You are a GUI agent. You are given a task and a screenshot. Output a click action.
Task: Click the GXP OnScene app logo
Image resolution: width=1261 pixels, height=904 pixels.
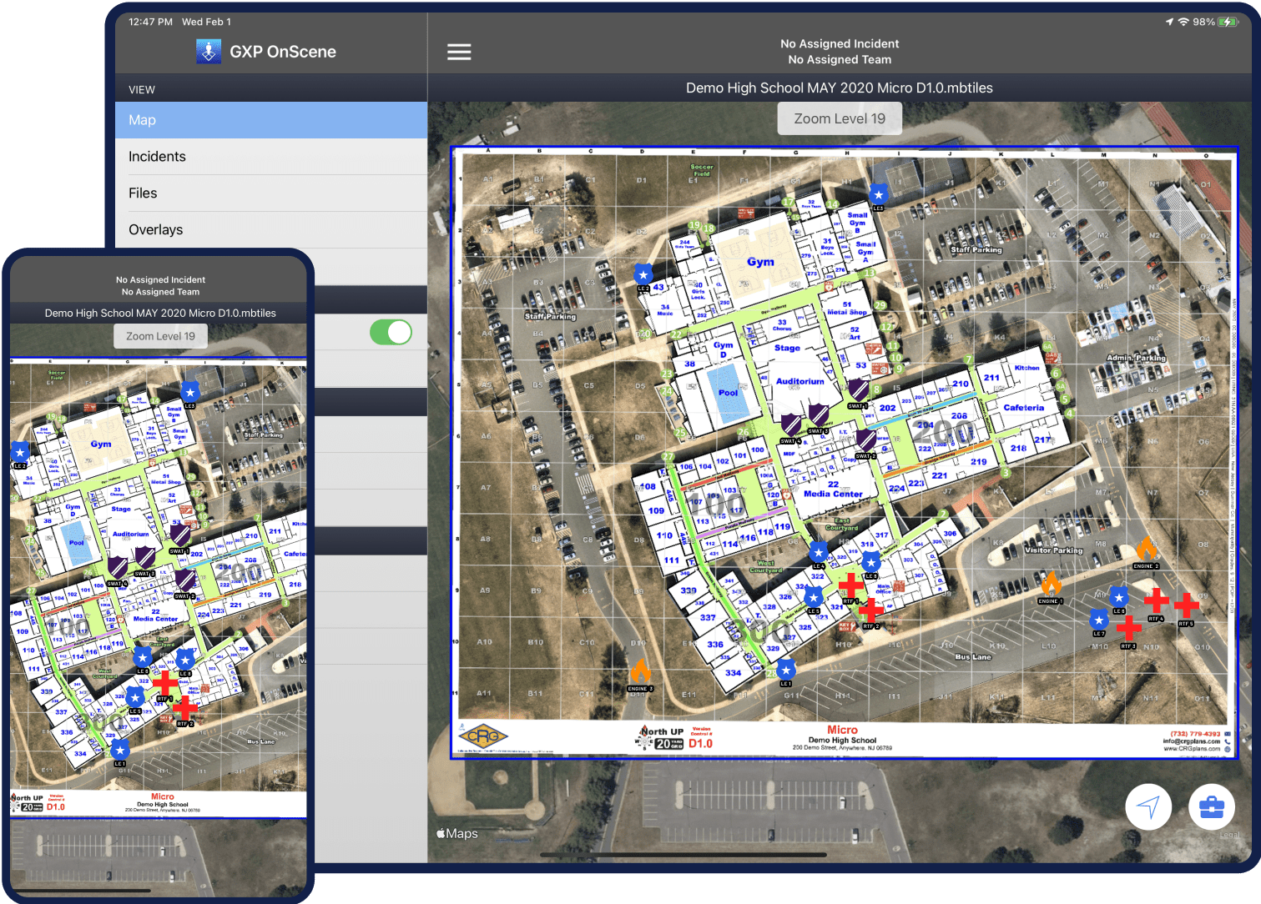pyautogui.click(x=209, y=52)
